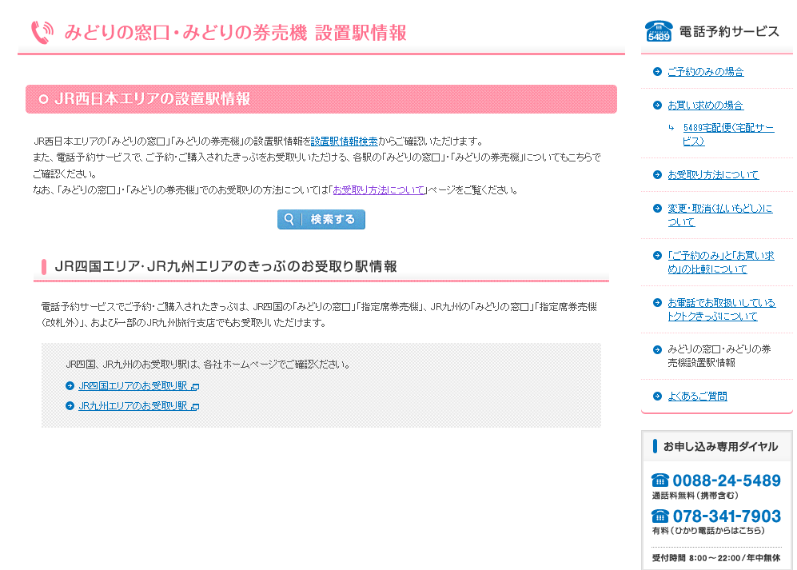Viewport: 797px width, 570px height.
Task: Click the 5489 telephone icon in sidebar header
Action: pos(659,31)
